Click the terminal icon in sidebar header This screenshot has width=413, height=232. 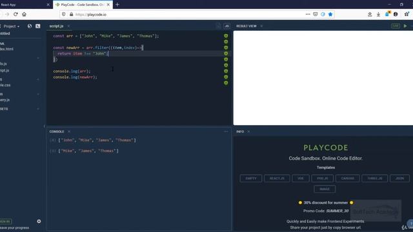click(x=38, y=26)
